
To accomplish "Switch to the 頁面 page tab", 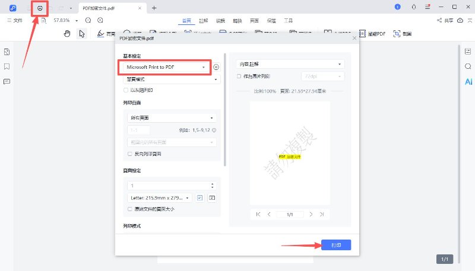I will pos(255,21).
